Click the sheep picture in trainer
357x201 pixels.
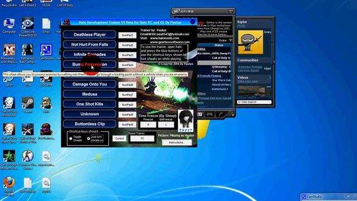pyautogui.click(x=186, y=121)
